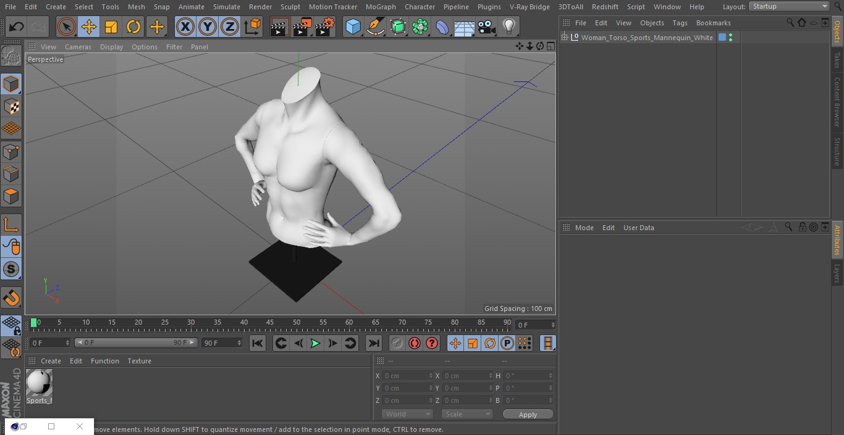844x435 pixels.
Task: Open the spline pen tool
Action: [375, 27]
